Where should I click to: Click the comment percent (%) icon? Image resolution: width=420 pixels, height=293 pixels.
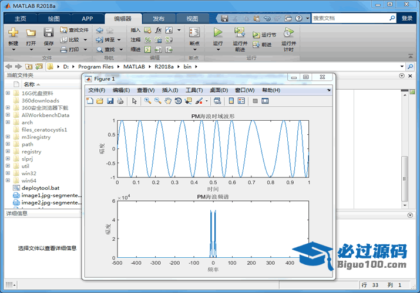pos(148,40)
